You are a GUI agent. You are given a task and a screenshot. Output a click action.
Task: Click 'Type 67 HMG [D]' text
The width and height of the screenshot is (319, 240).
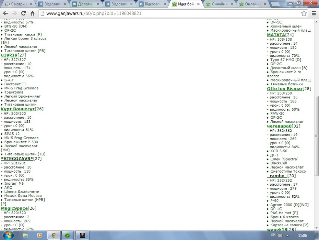pos(286,60)
